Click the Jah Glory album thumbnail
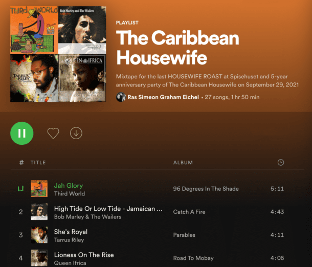 pyautogui.click(x=39, y=188)
